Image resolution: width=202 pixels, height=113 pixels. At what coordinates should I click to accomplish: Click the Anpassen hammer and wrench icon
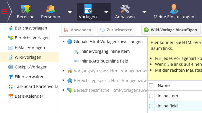tap(125, 9)
